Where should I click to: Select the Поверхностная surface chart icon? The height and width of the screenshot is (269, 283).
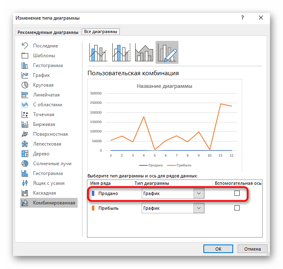click(x=25, y=134)
